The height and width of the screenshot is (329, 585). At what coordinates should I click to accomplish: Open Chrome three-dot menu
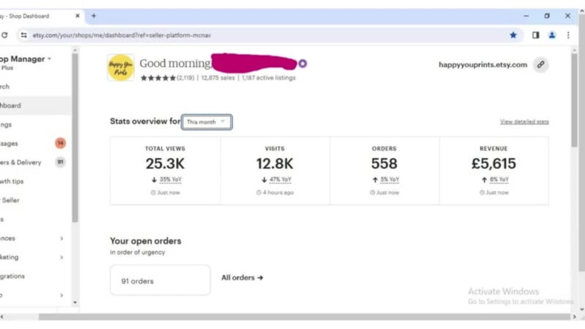(x=568, y=35)
